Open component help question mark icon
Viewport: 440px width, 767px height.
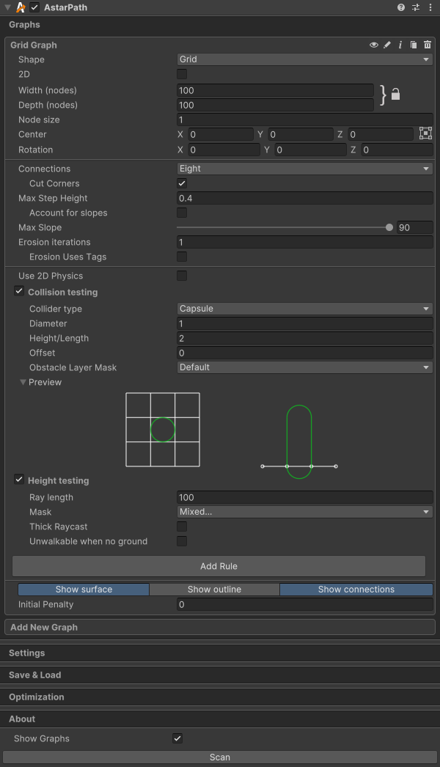[401, 7]
